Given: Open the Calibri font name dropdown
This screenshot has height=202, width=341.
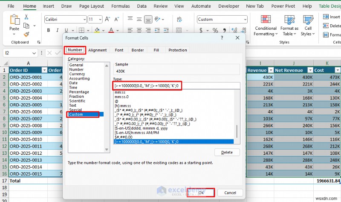Looking at the screenshot, I should (84, 20).
